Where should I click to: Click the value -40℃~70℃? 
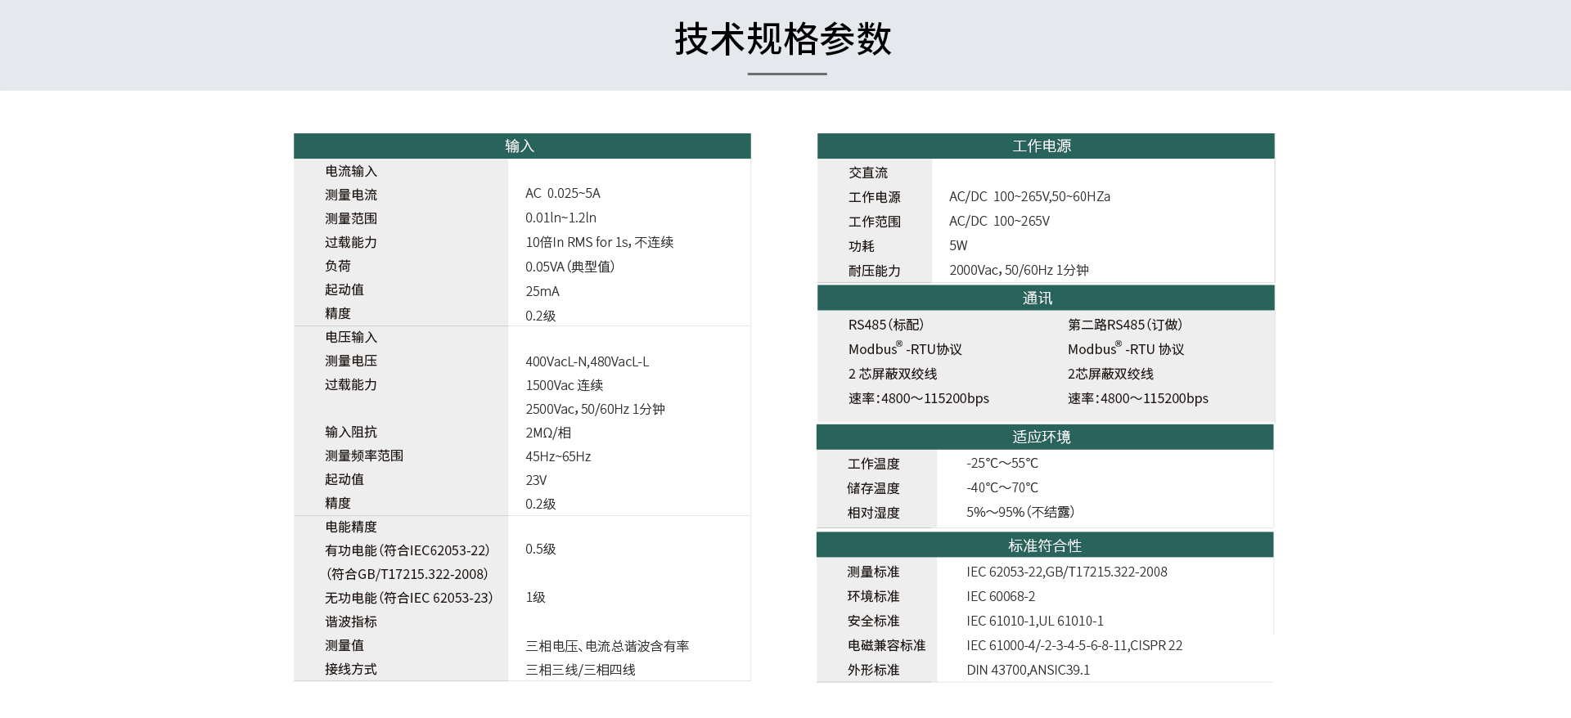pyautogui.click(x=1002, y=487)
